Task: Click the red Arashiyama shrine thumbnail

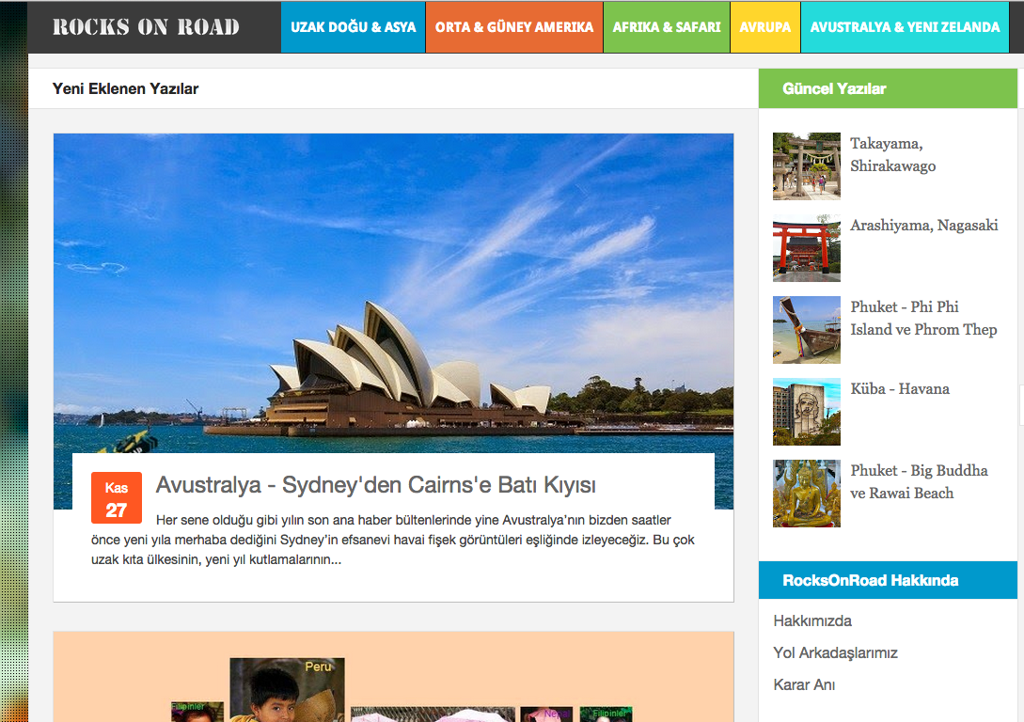Action: 806,248
